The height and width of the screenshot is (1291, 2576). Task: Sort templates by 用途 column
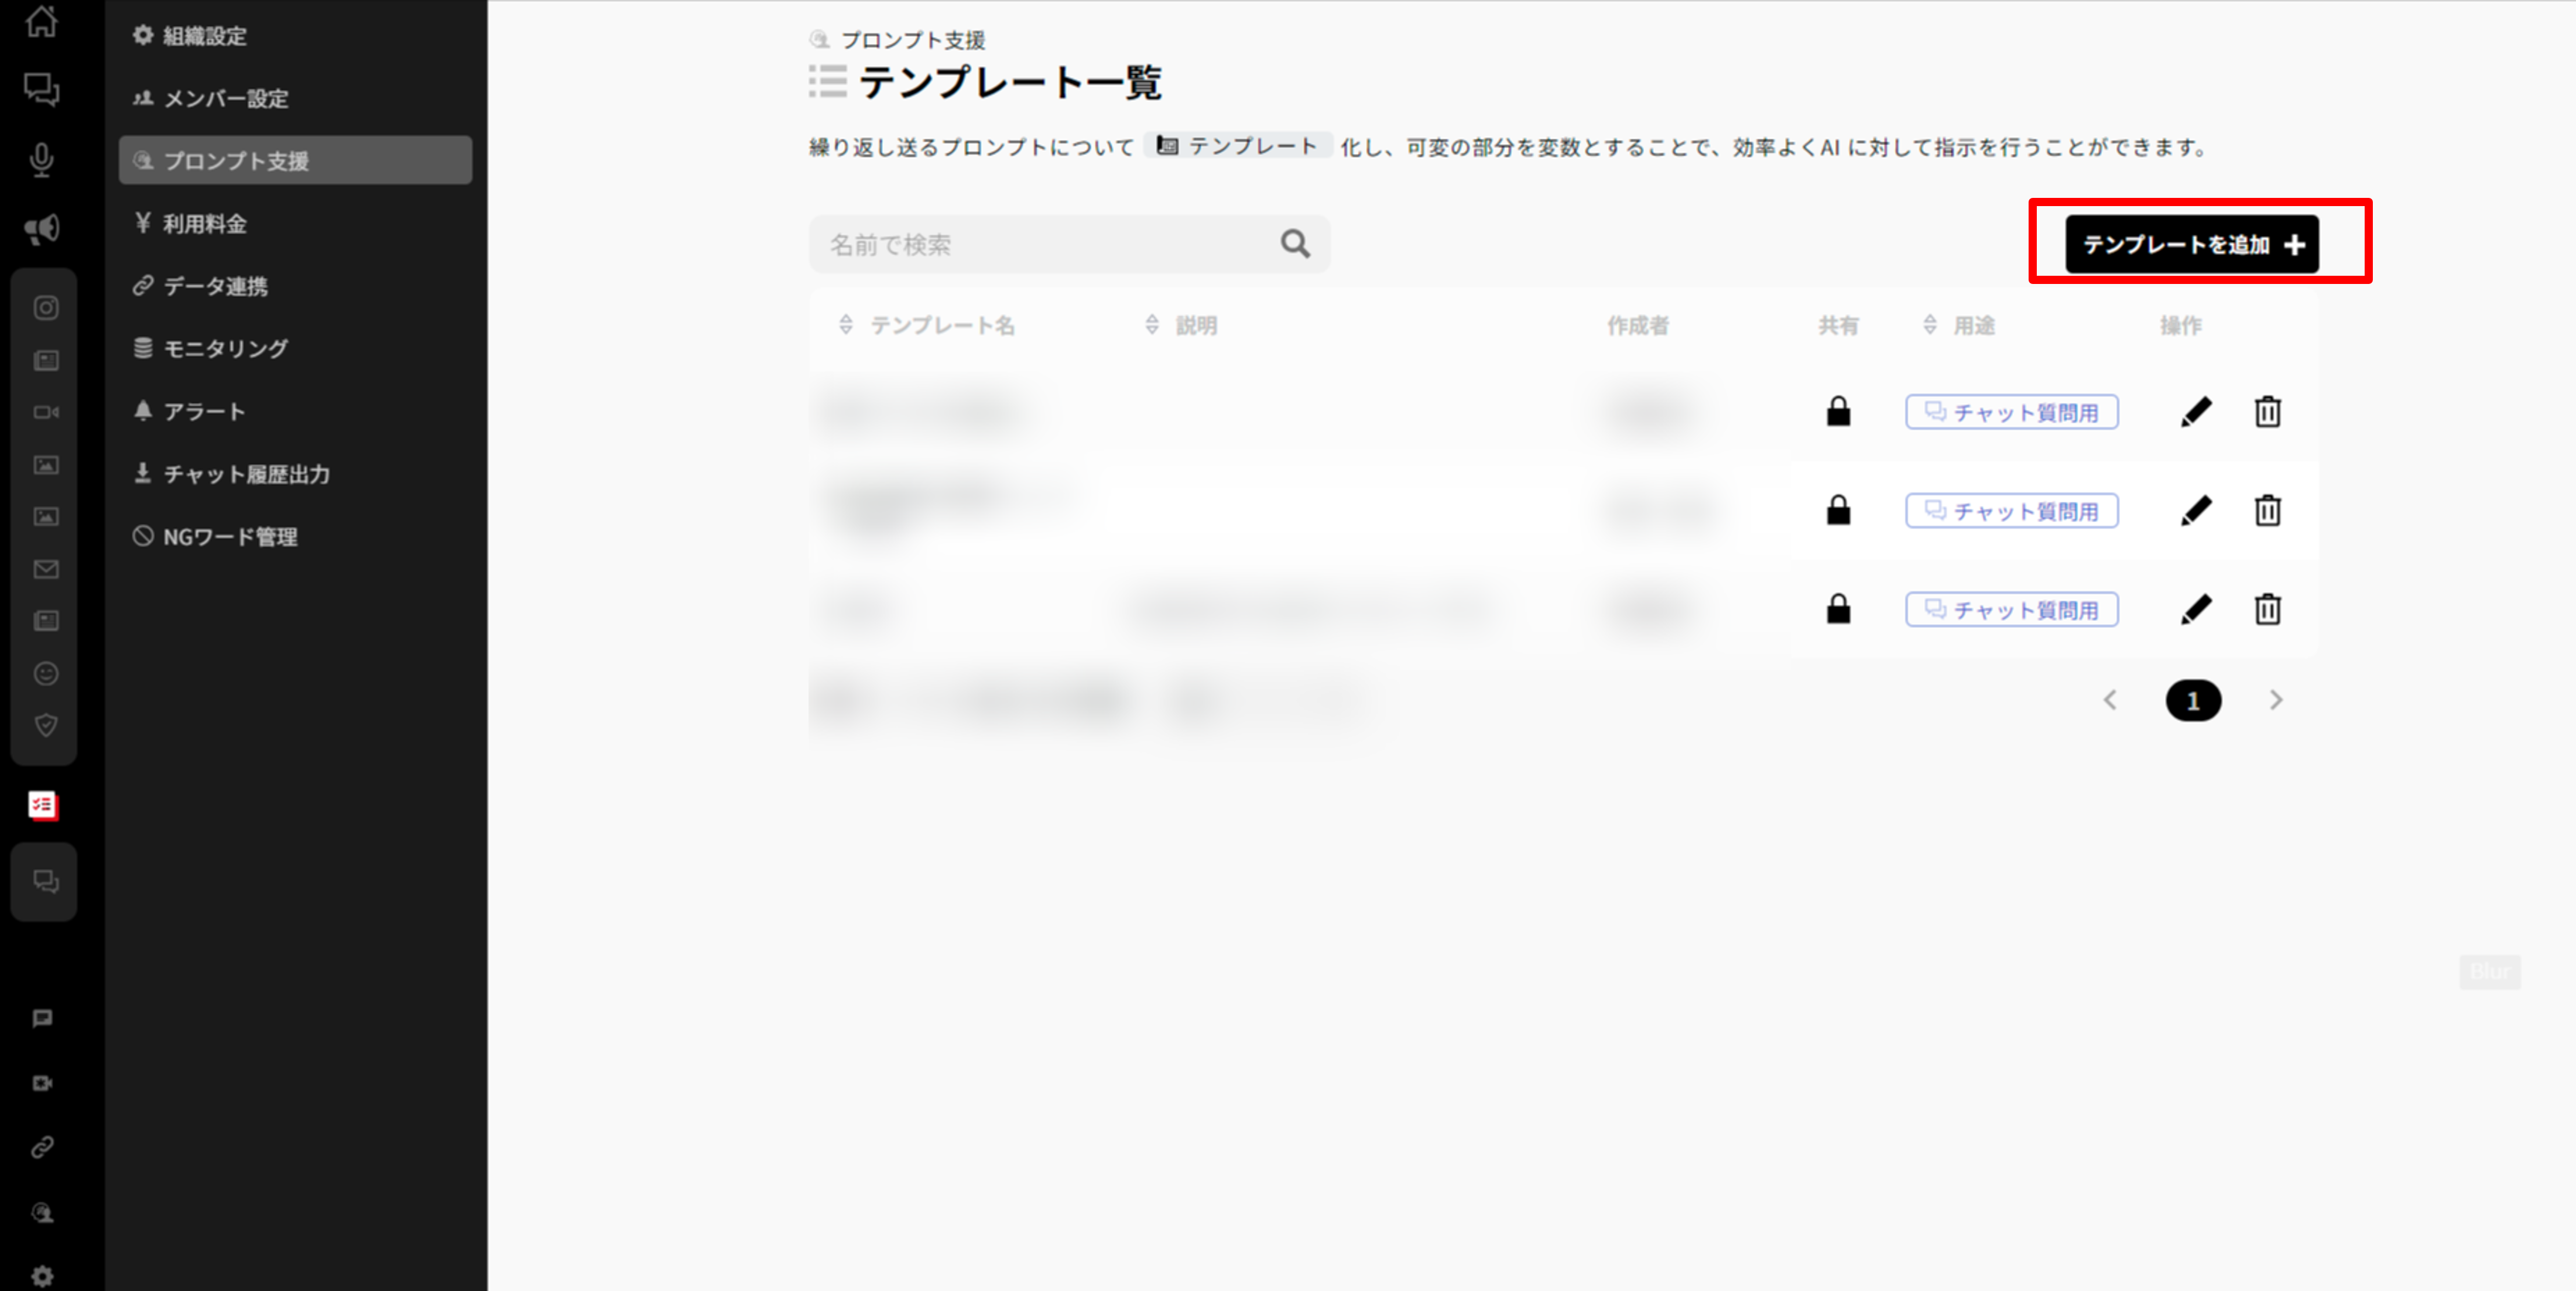pyautogui.click(x=1929, y=325)
